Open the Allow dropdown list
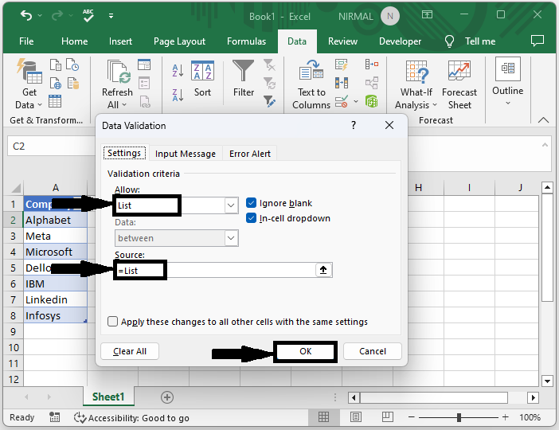The height and width of the screenshot is (430, 559). tap(231, 205)
